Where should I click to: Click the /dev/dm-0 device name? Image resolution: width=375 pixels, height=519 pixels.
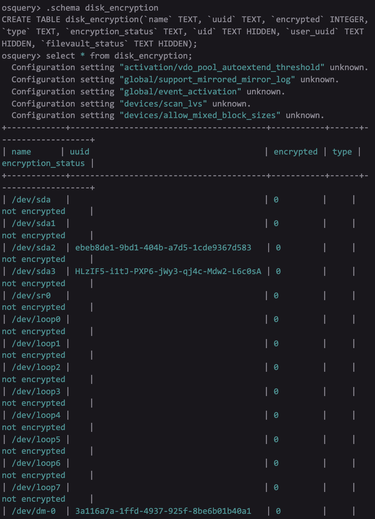[x=34, y=511]
